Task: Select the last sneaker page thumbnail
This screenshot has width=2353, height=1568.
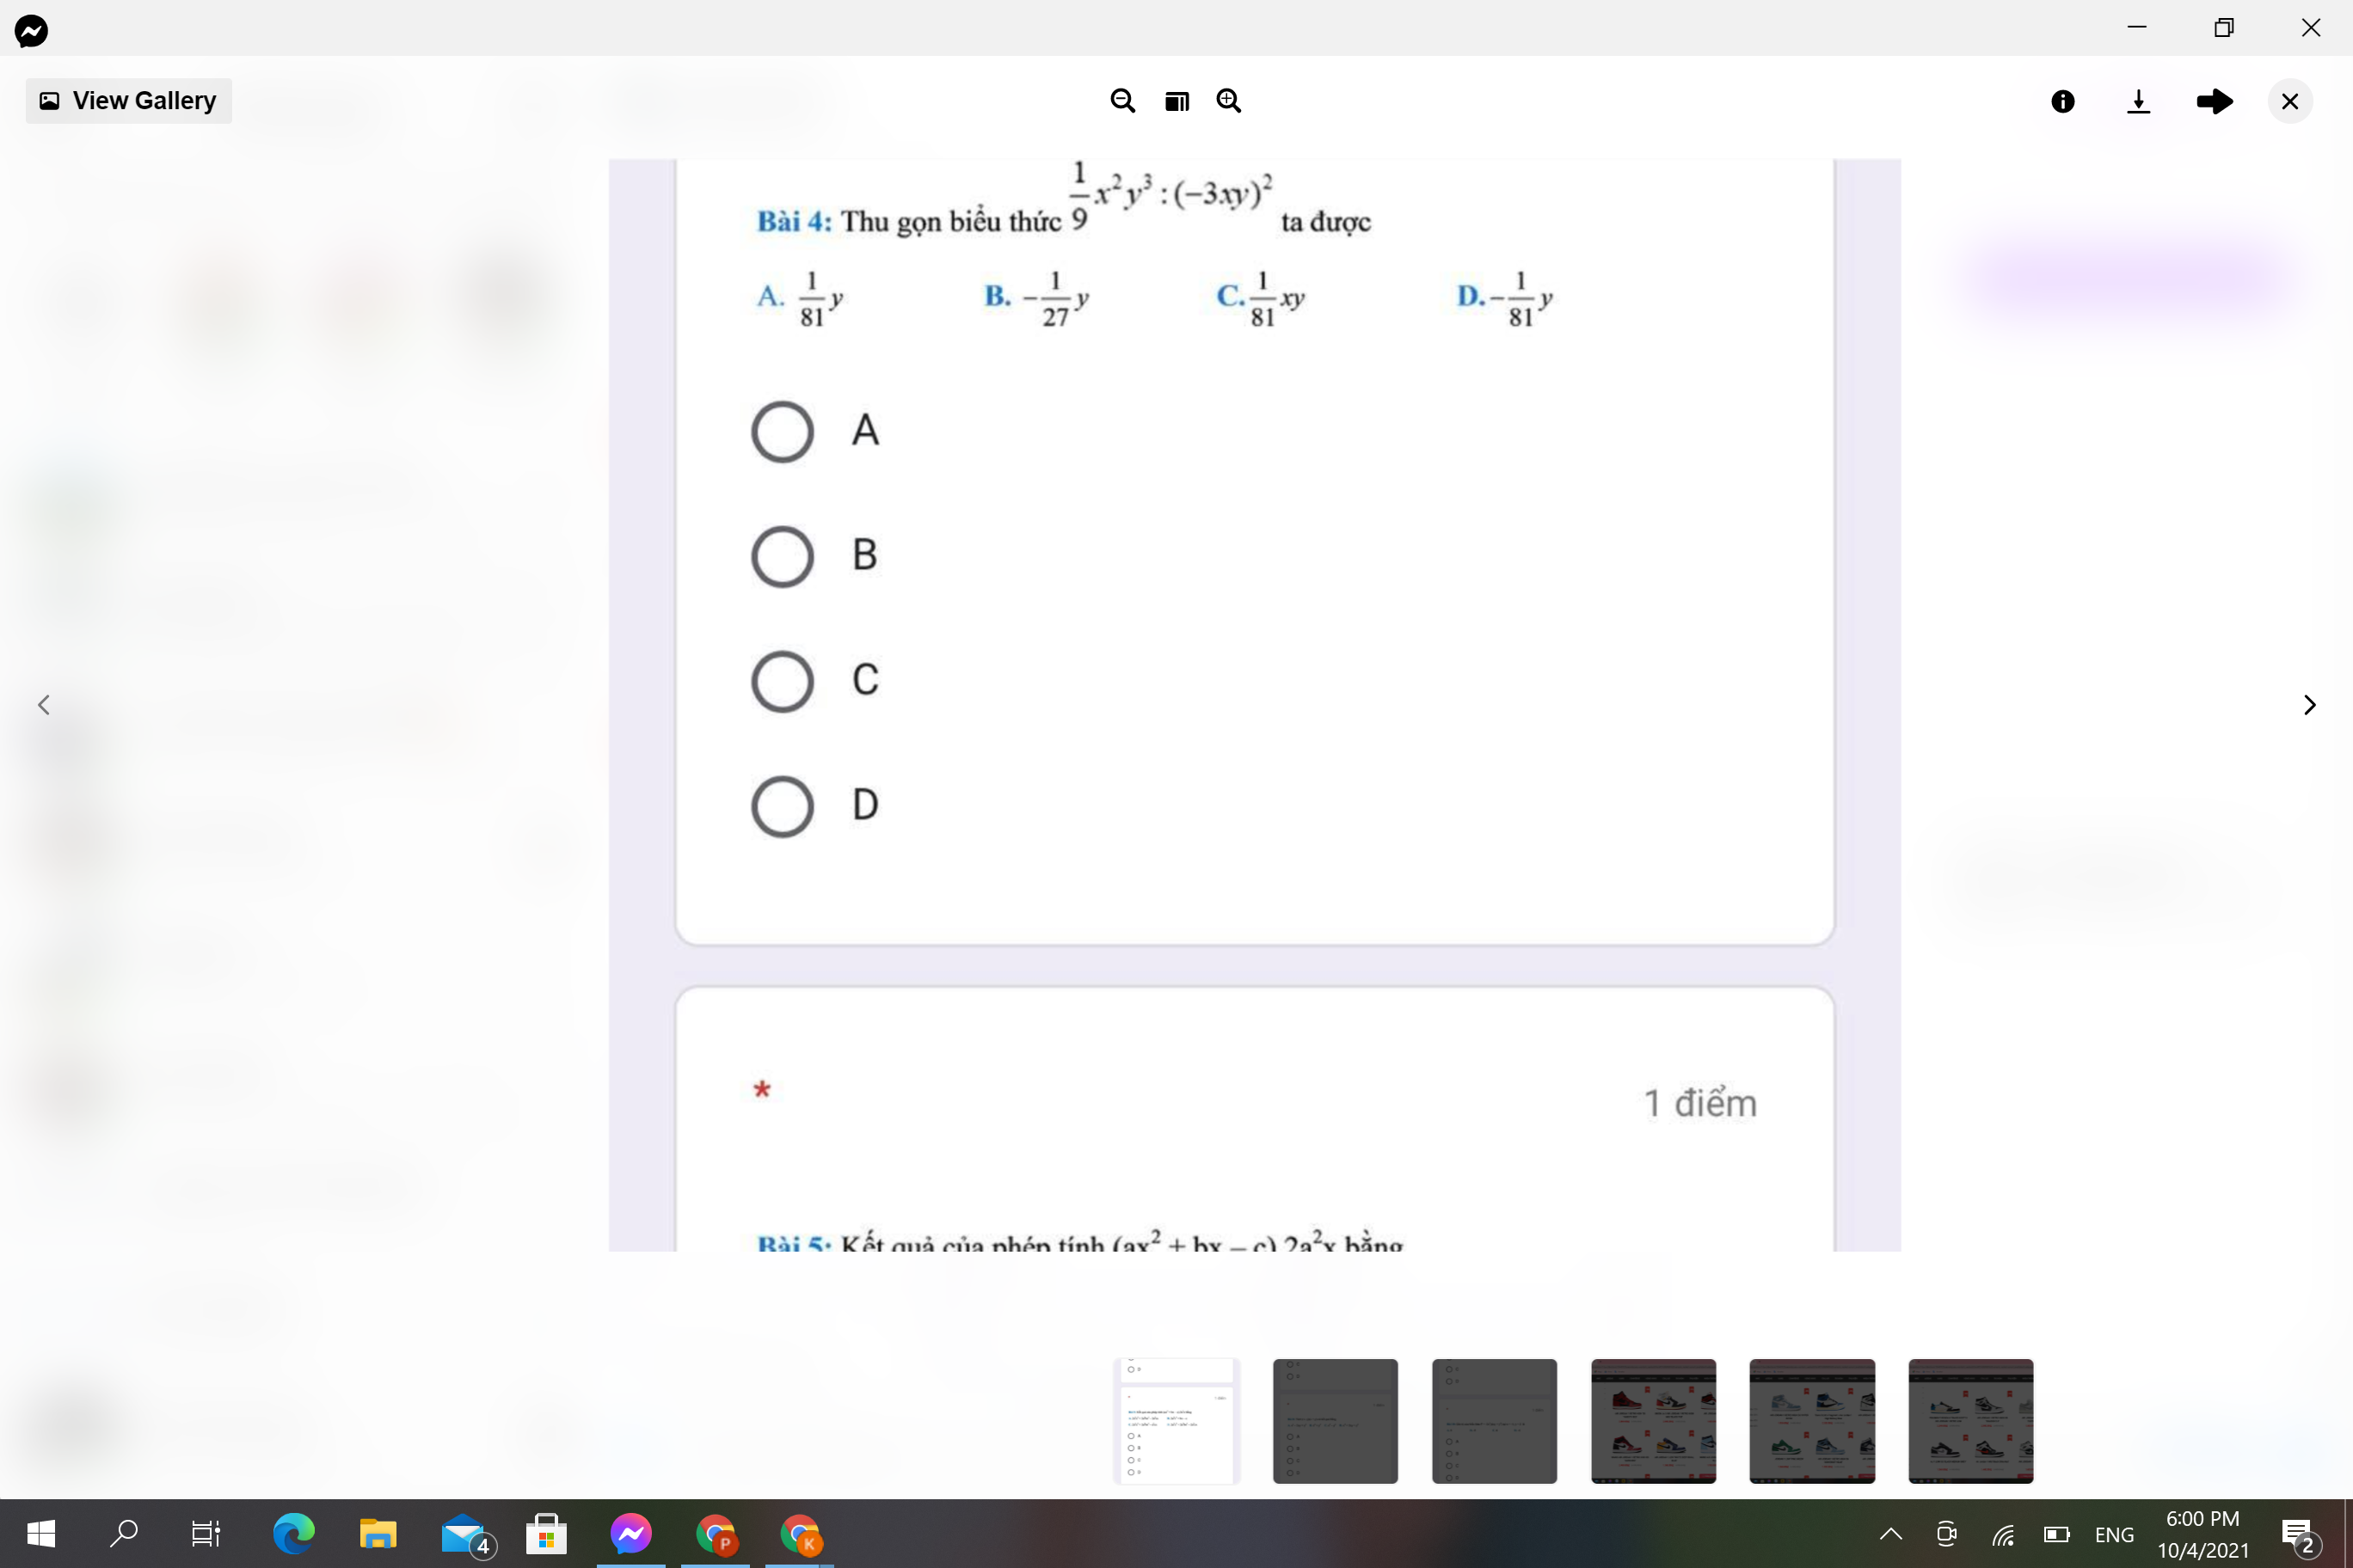Action: [1969, 1420]
